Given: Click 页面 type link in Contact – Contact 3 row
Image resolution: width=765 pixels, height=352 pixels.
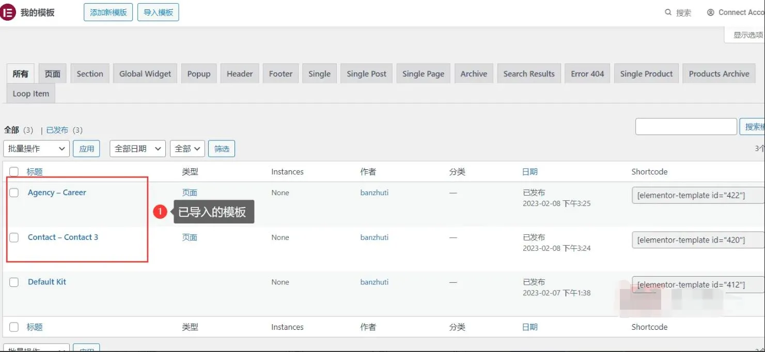Looking at the screenshot, I should (190, 237).
